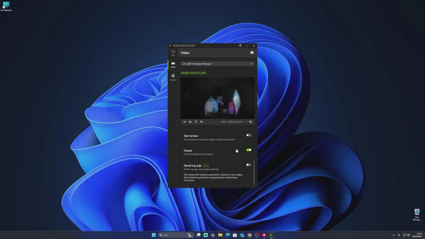This screenshot has height=239, width=425.
Task: Open Outlook from taskbar
Action: tap(242, 235)
